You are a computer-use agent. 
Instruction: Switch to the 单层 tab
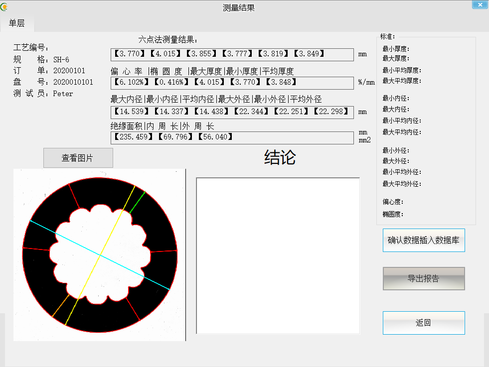pyautogui.click(x=15, y=22)
